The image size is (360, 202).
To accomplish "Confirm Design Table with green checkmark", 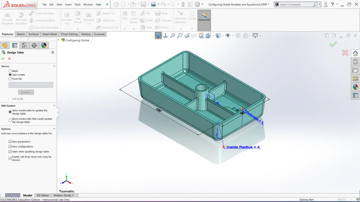I will click(x=3, y=59).
